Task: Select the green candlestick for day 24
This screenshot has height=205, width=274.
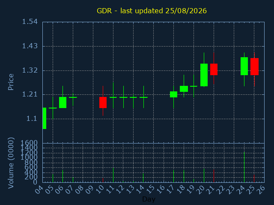Action: click(x=244, y=66)
